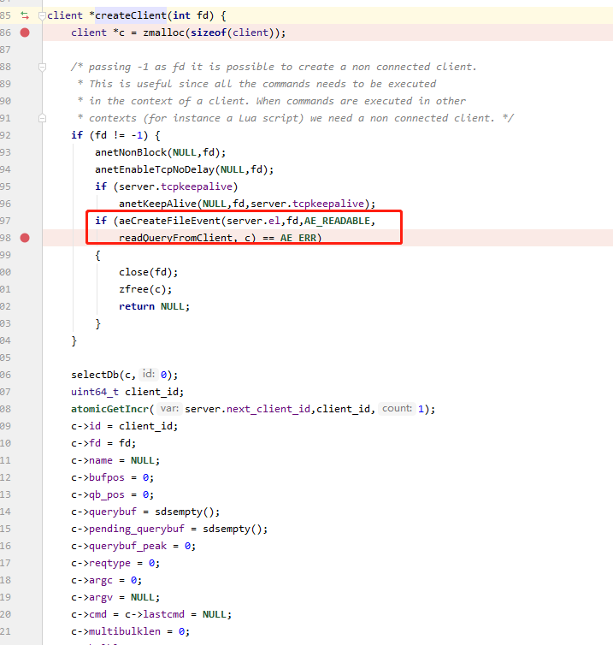Click 'if (fd != -1) {' condition line
Viewport: 613px width, 645px height.
pyautogui.click(x=115, y=135)
